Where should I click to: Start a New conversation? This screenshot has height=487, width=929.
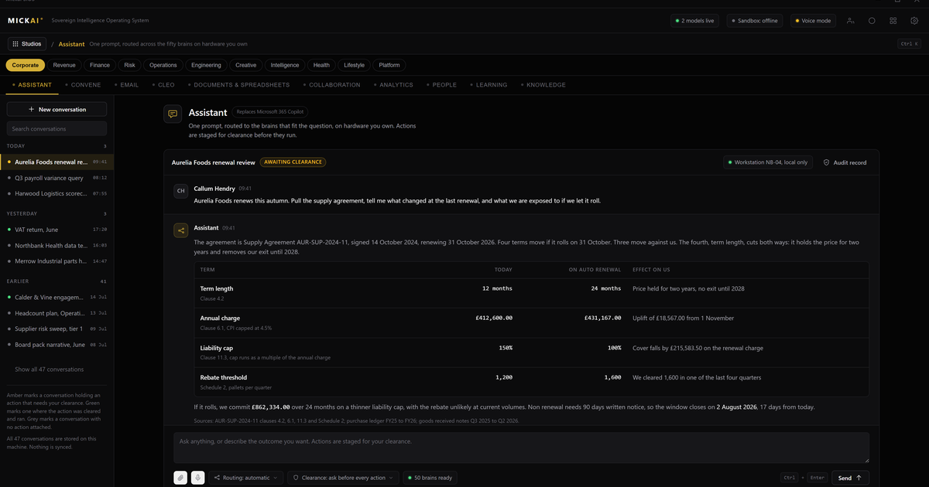point(57,109)
